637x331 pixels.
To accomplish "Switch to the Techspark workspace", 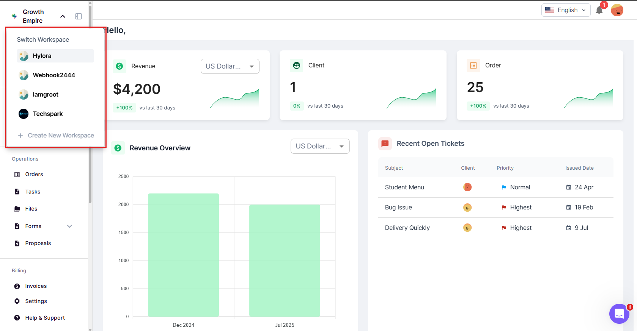I will [x=47, y=114].
